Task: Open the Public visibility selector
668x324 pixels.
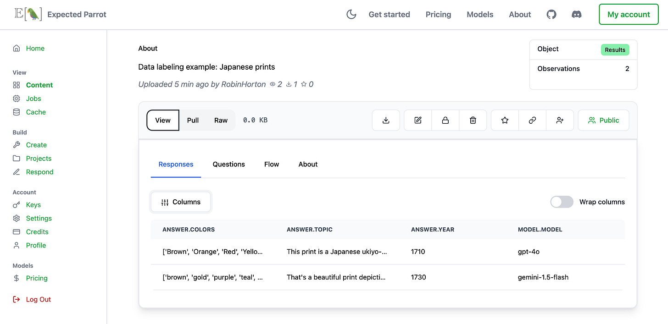Action: (603, 120)
